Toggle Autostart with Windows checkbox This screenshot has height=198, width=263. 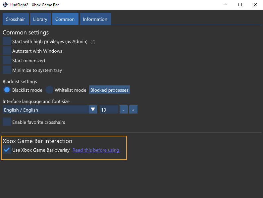click(x=7, y=51)
